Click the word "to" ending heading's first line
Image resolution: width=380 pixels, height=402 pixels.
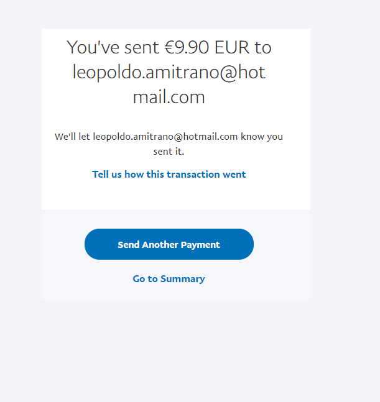click(263, 48)
